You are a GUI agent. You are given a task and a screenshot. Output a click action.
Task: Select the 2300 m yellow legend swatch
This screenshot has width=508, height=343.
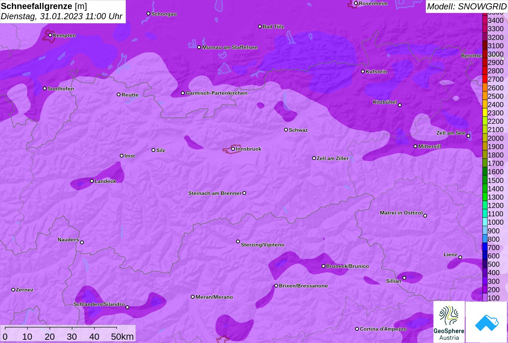pyautogui.click(x=485, y=113)
